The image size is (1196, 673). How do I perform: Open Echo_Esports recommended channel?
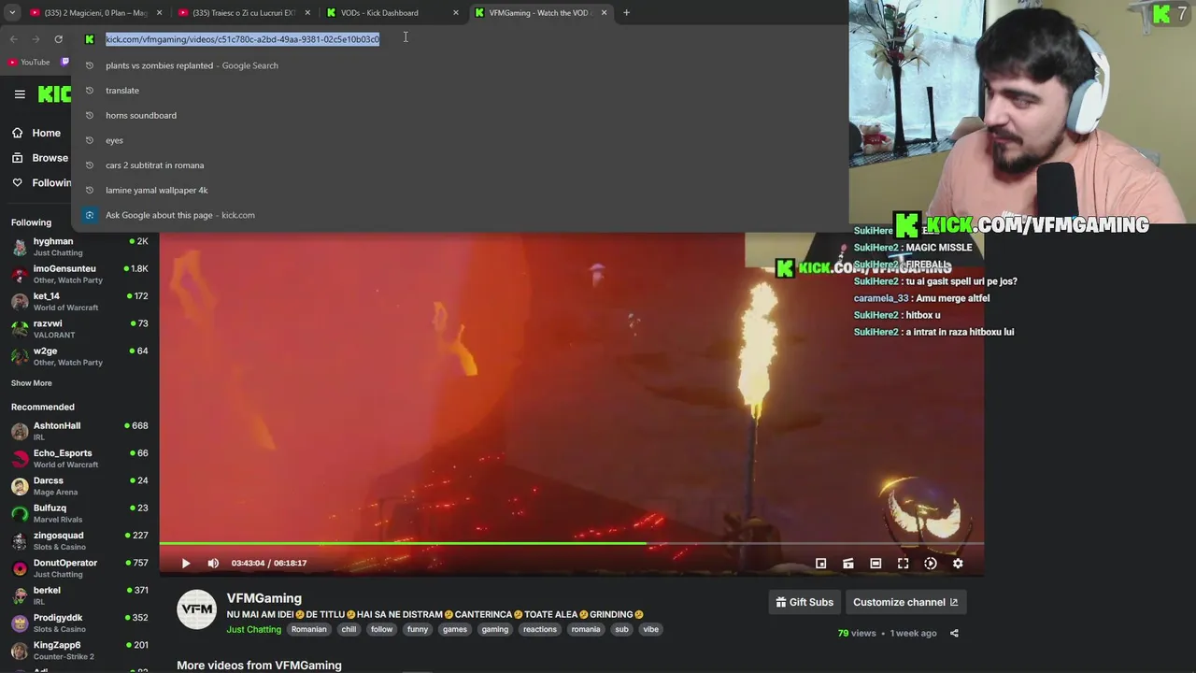click(79, 458)
